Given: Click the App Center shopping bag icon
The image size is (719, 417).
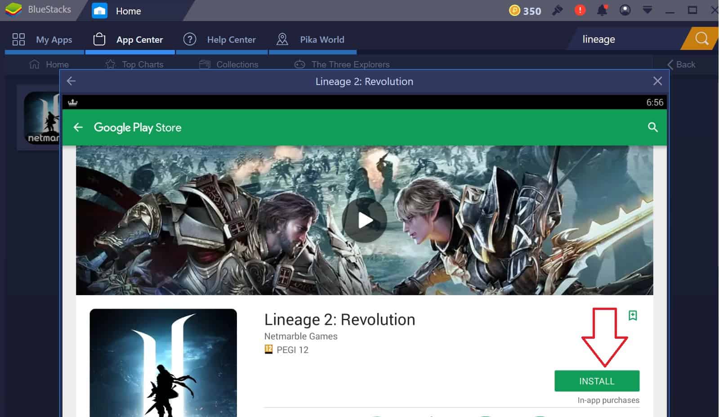Looking at the screenshot, I should [x=99, y=39].
